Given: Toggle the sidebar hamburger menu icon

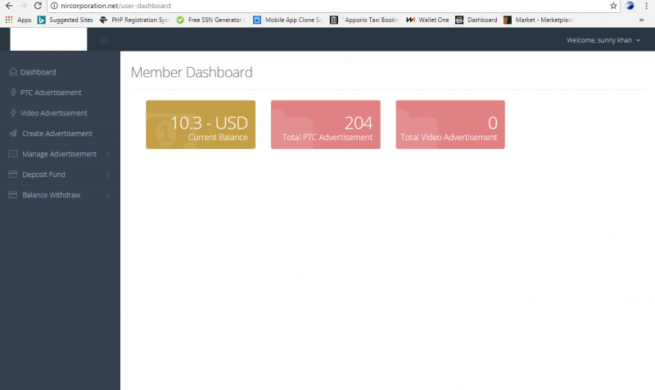Looking at the screenshot, I should coord(104,39).
